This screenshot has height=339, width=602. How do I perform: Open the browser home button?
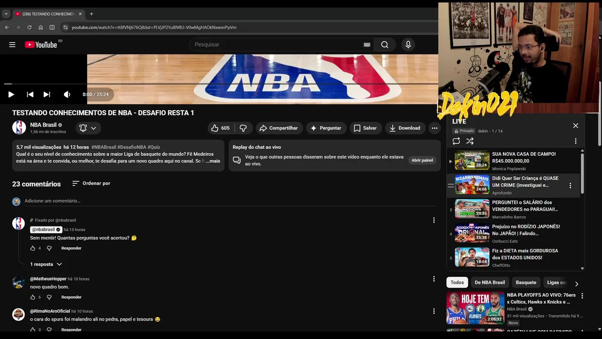pos(40,27)
